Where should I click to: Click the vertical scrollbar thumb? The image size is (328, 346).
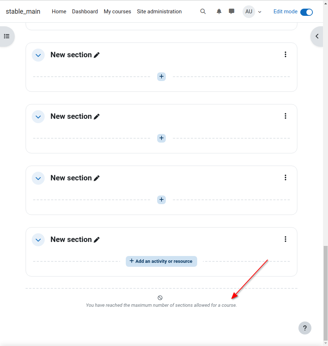[x=325, y=293]
